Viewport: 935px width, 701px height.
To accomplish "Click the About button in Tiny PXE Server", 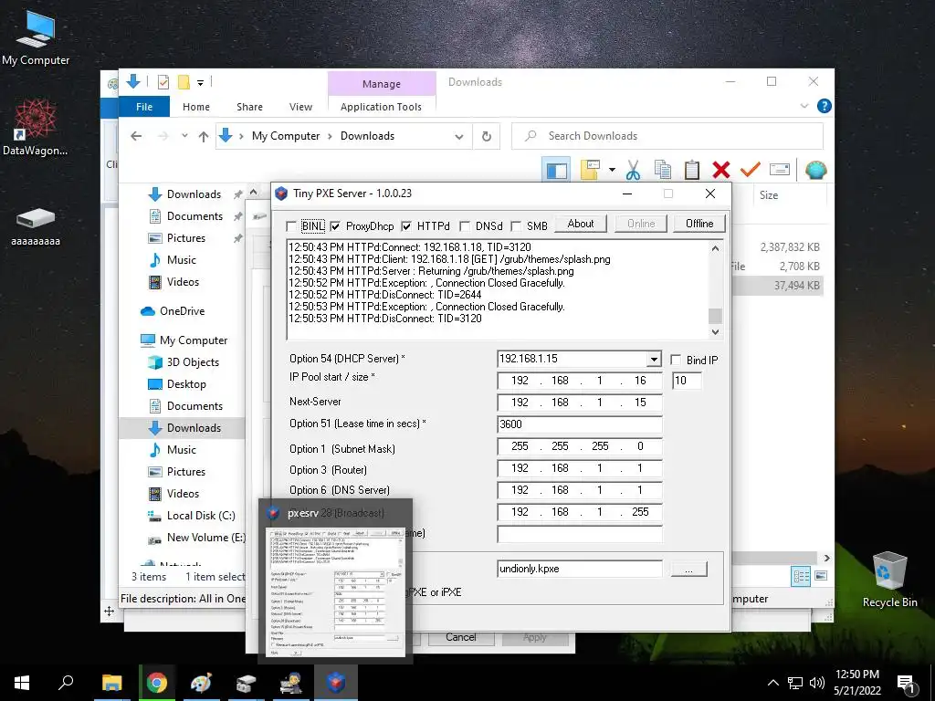I will click(x=580, y=224).
